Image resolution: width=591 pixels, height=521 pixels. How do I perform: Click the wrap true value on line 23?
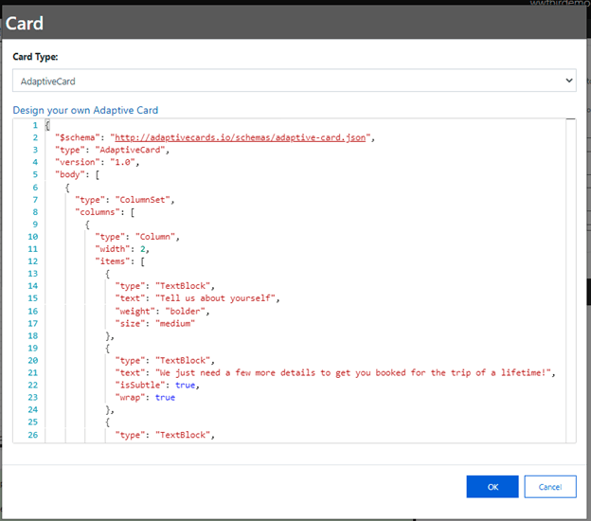point(165,397)
